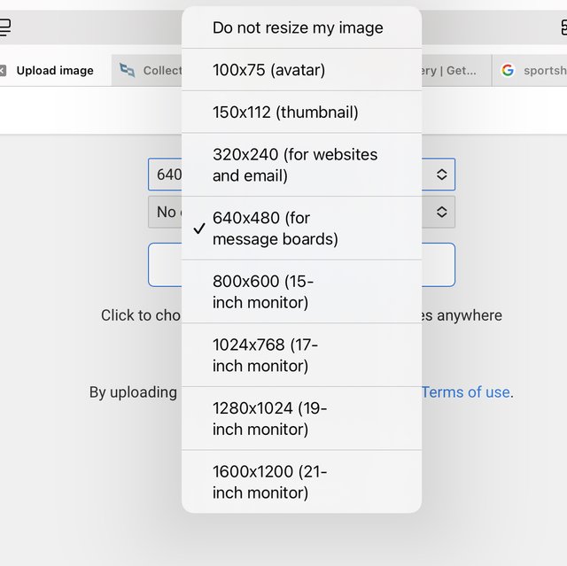Choose 1280x1024 19-inch monitor size
Screen dimensions: 567x566
pos(269,419)
